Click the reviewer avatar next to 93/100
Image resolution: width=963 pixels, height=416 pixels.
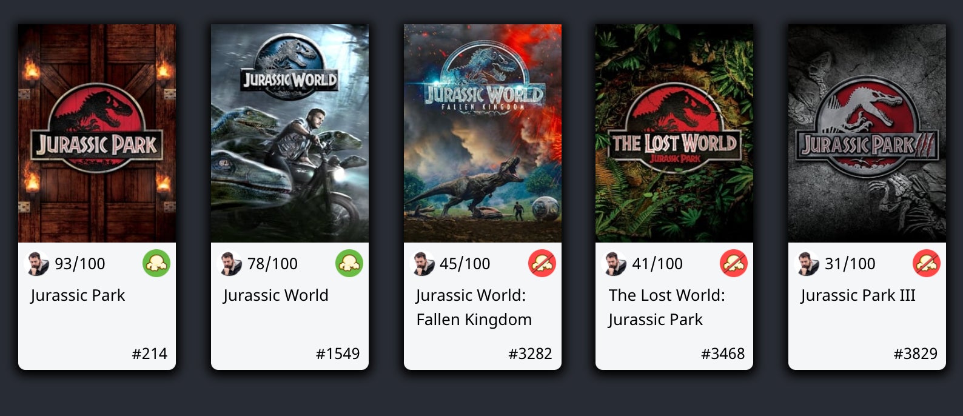click(38, 264)
